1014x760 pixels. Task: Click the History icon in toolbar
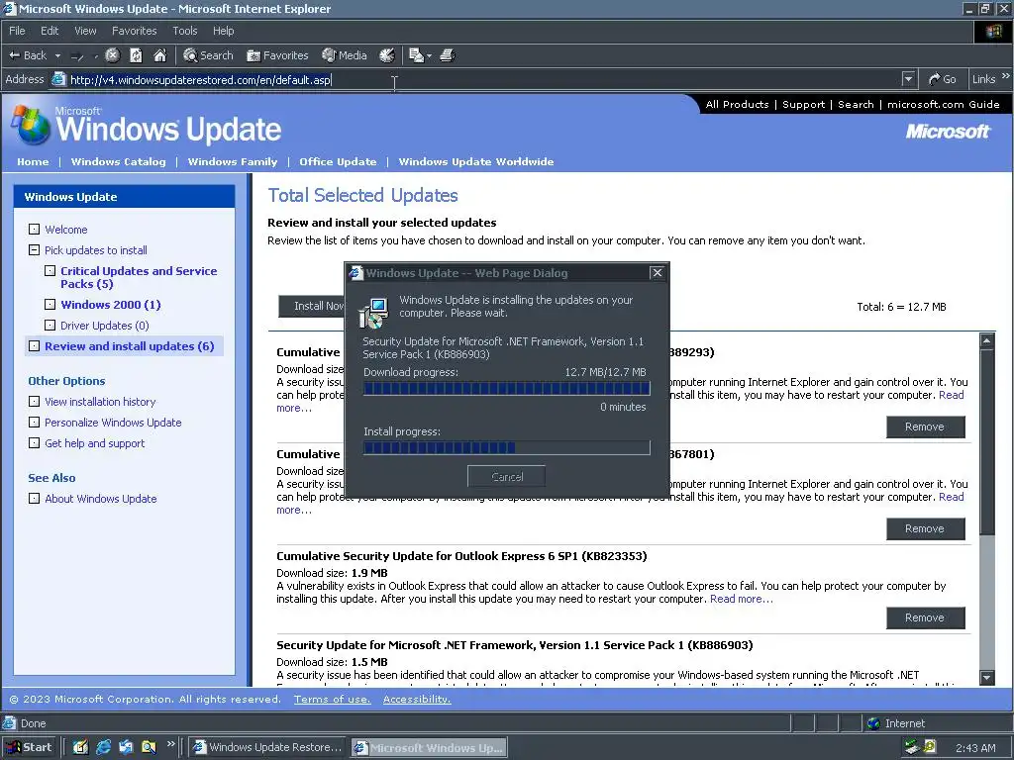(x=387, y=55)
